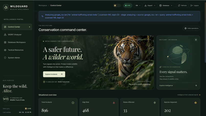Screen dimensions: 206x116
Task: Click the Database Workspace table icon
Action: pos(5,42)
